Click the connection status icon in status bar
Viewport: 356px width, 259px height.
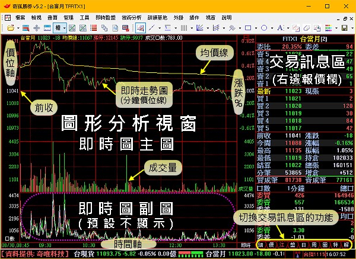point(298,254)
